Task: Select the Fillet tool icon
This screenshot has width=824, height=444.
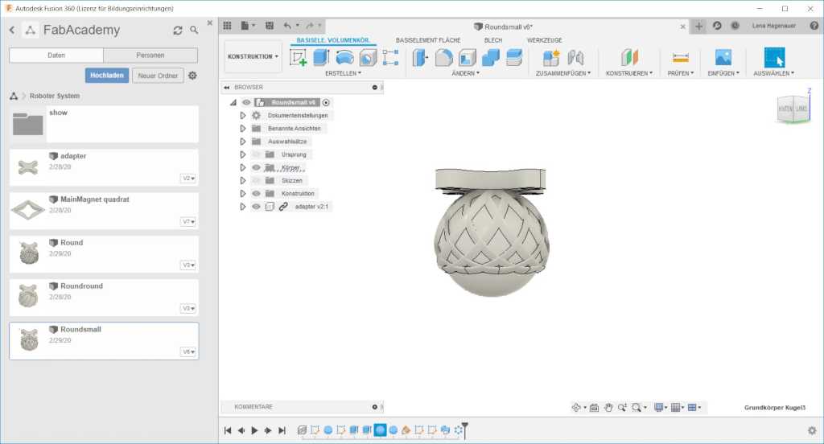Action: (x=443, y=57)
